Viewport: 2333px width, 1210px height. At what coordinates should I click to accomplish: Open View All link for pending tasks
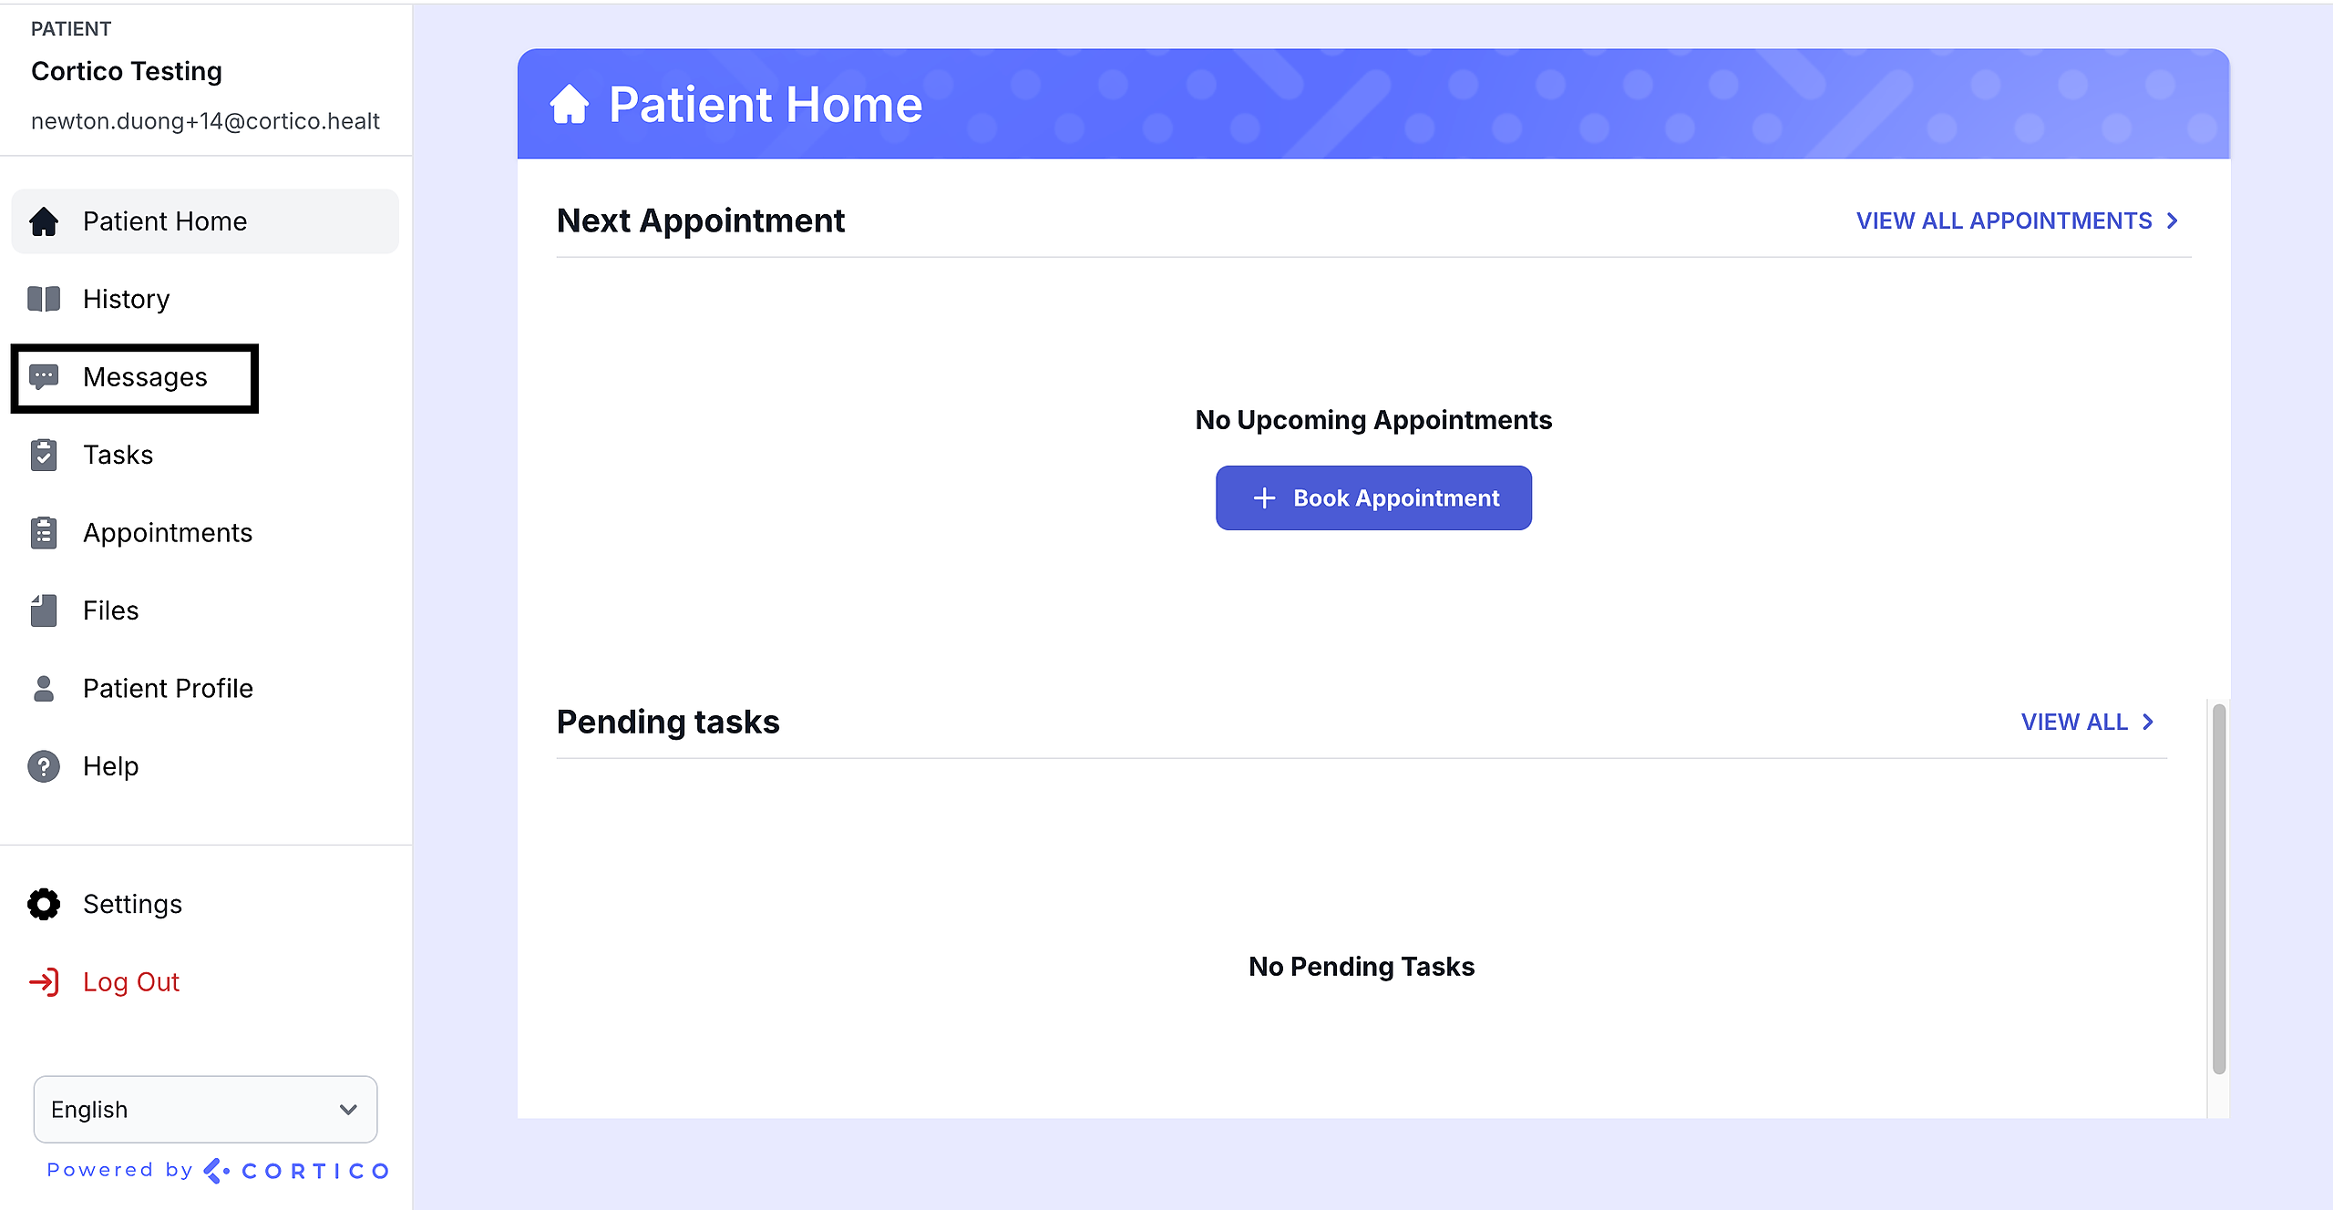pos(2086,722)
